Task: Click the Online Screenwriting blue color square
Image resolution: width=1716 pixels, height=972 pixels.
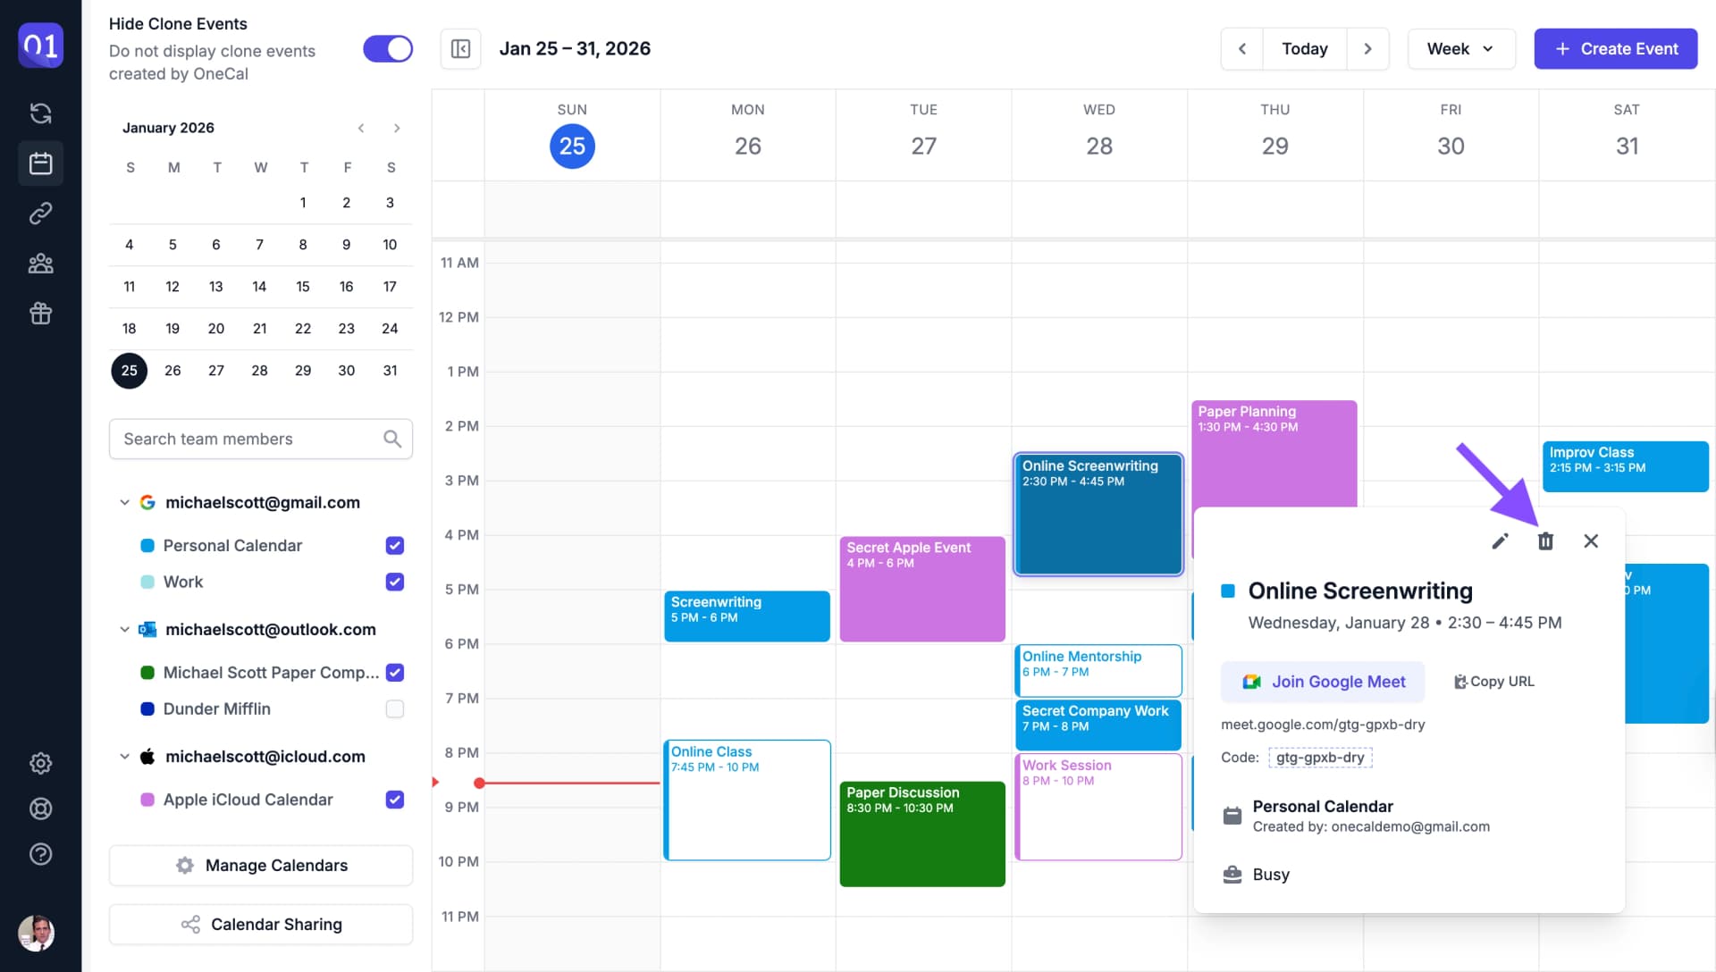Action: coord(1228,591)
